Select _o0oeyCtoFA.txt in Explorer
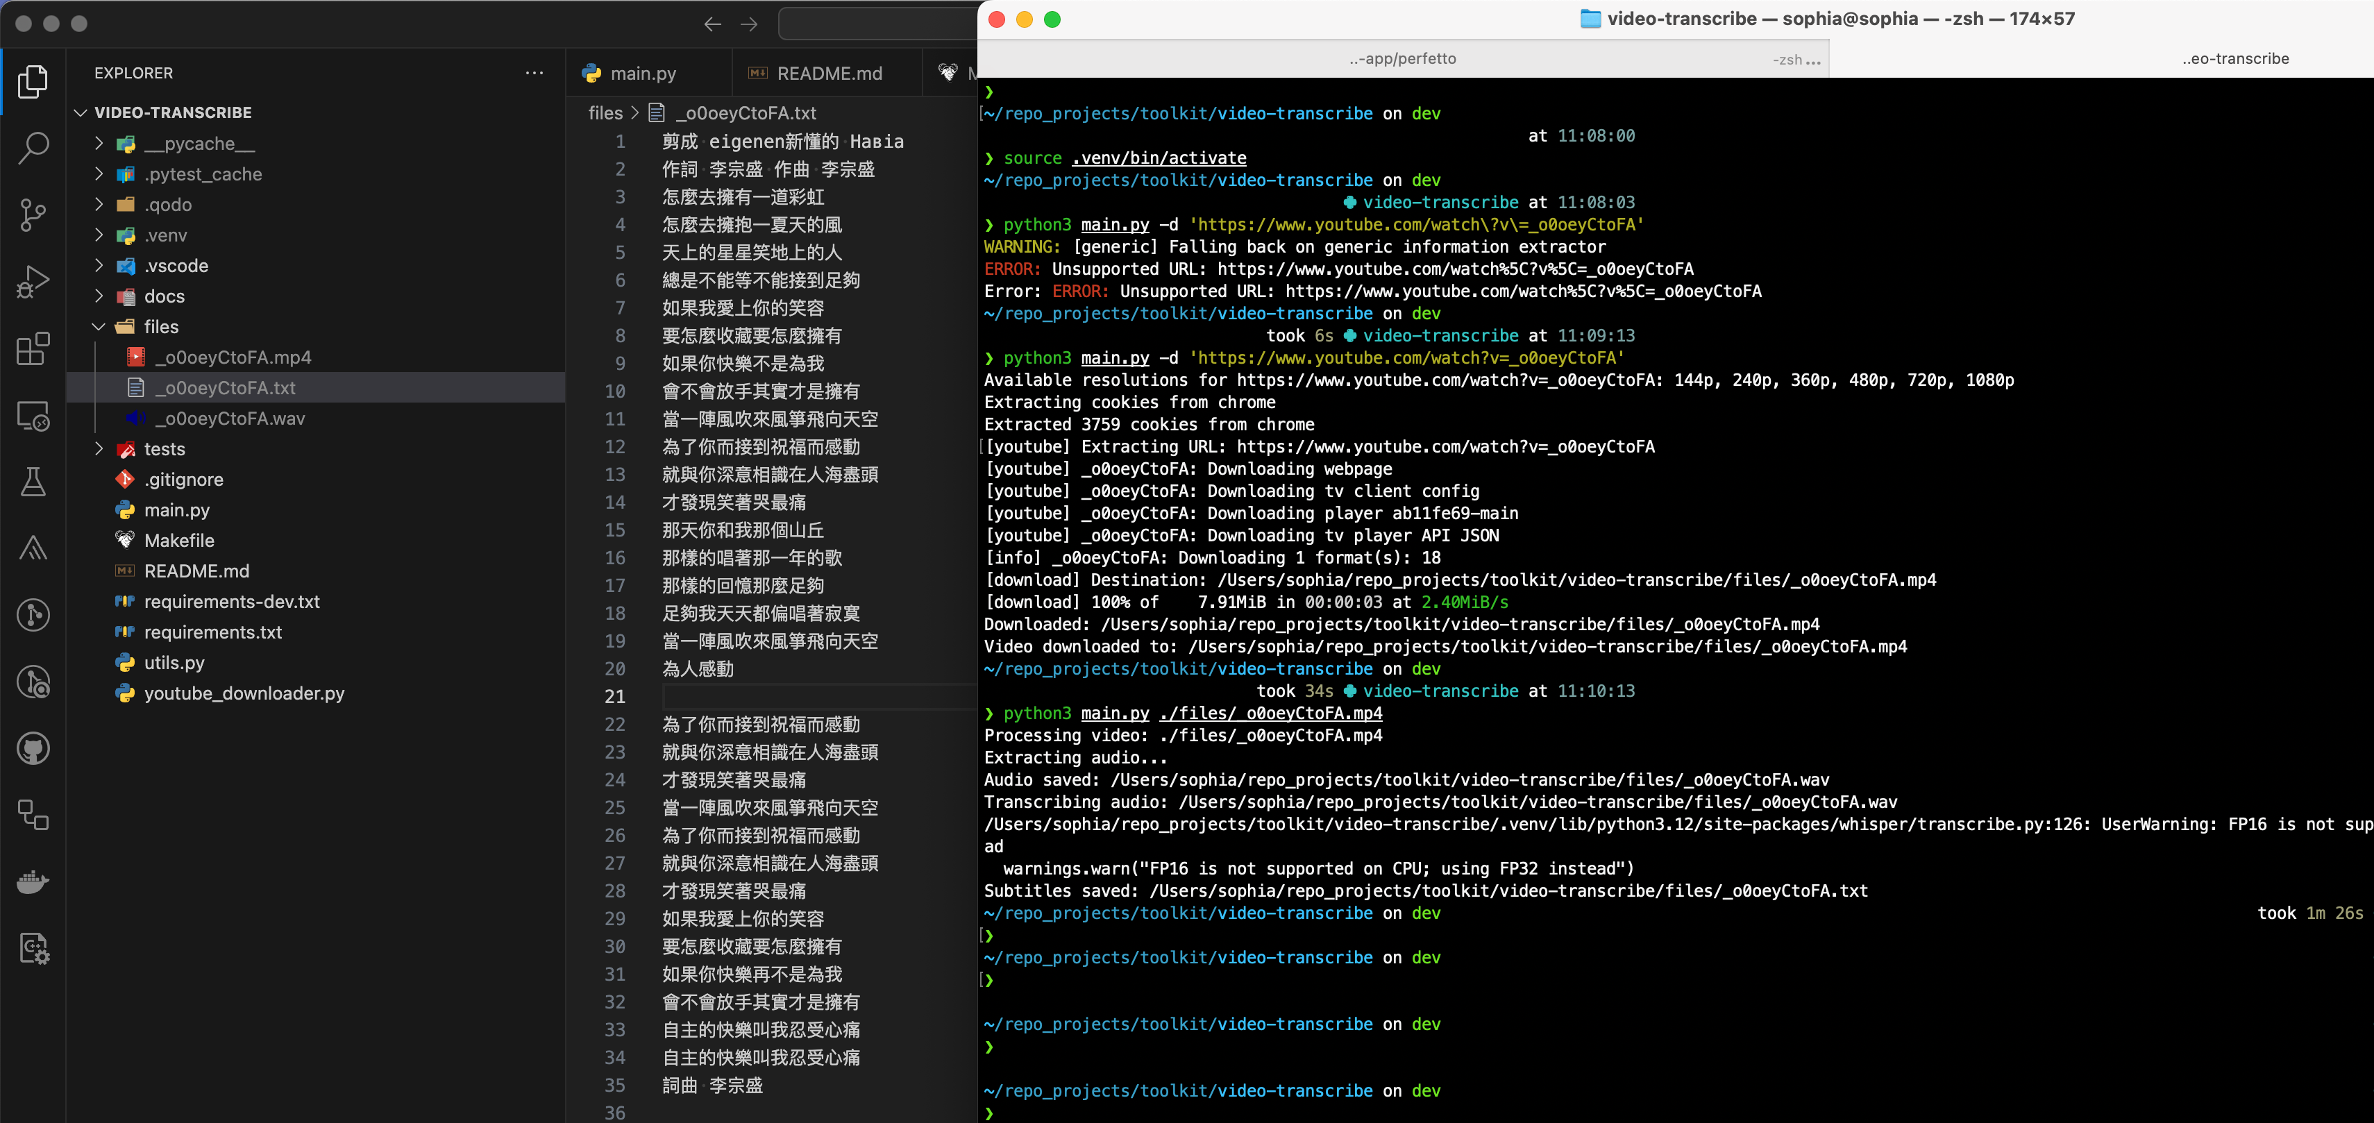 [x=315, y=388]
